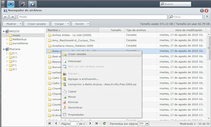Screen dimensions: 211x127
Task: Choose Crear carpeta in context menu
Action: click(x=102, y=54)
